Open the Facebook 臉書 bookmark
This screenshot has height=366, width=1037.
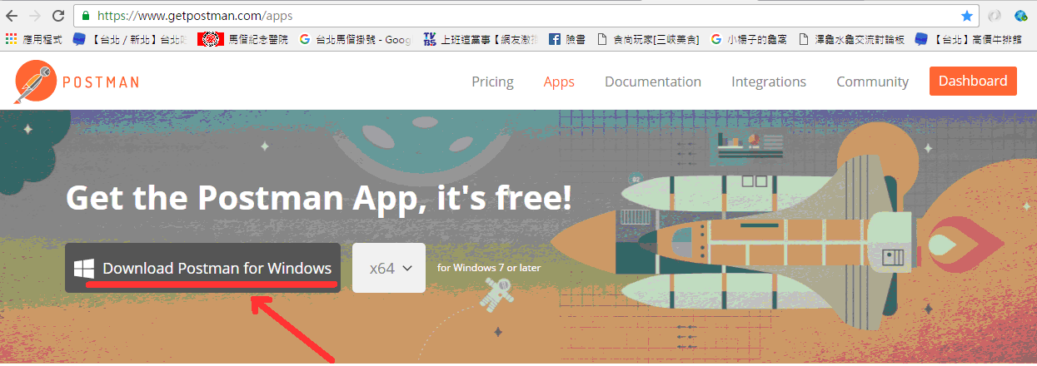567,39
